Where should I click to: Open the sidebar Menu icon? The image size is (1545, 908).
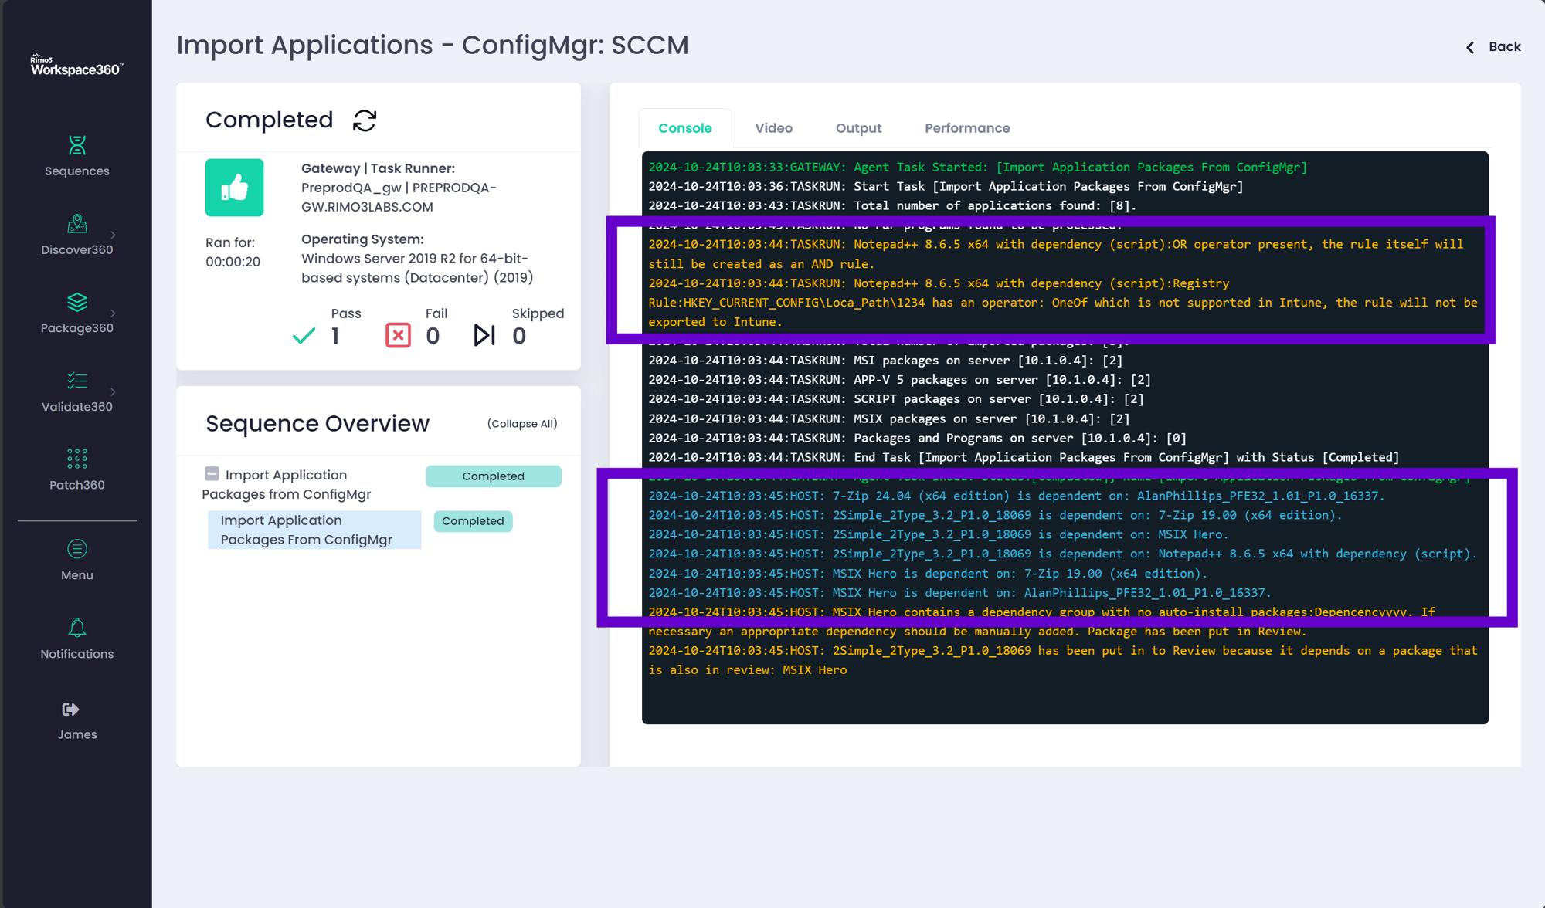click(76, 549)
